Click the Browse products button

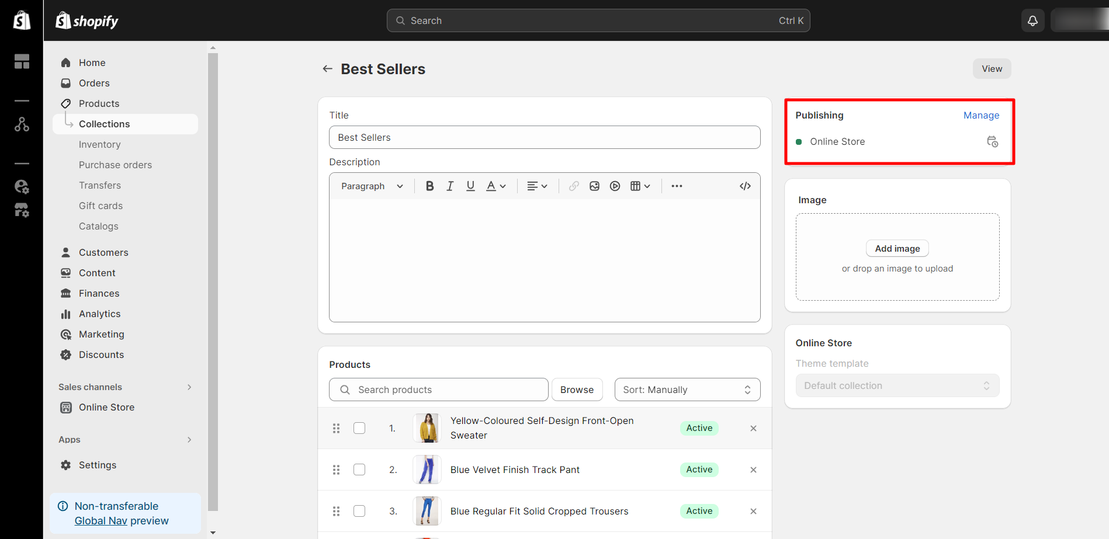pos(577,390)
